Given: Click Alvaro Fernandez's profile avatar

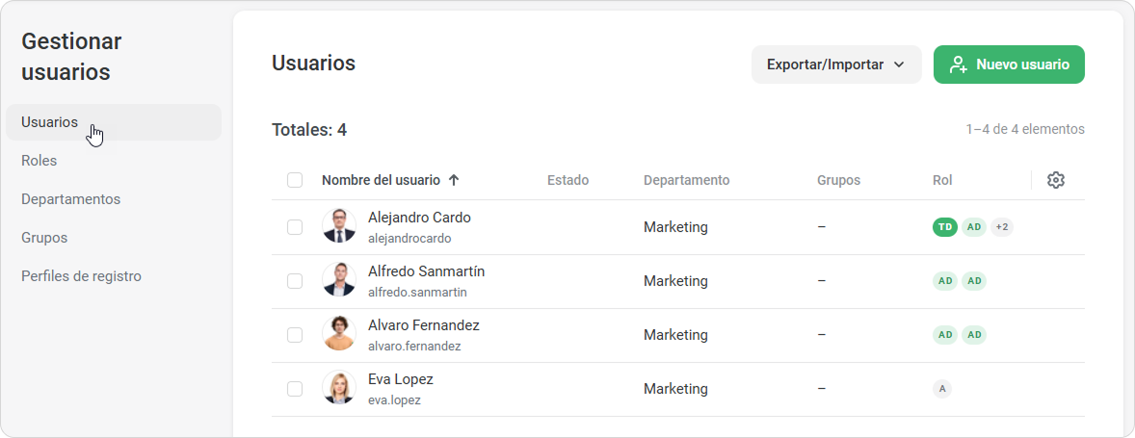Looking at the screenshot, I should point(339,334).
